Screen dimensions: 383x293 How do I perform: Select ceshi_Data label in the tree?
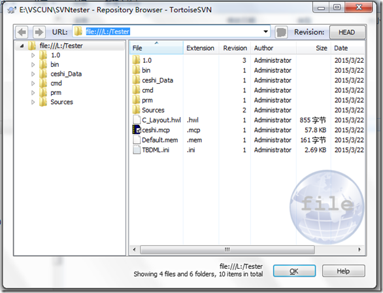pyautogui.click(x=66, y=74)
